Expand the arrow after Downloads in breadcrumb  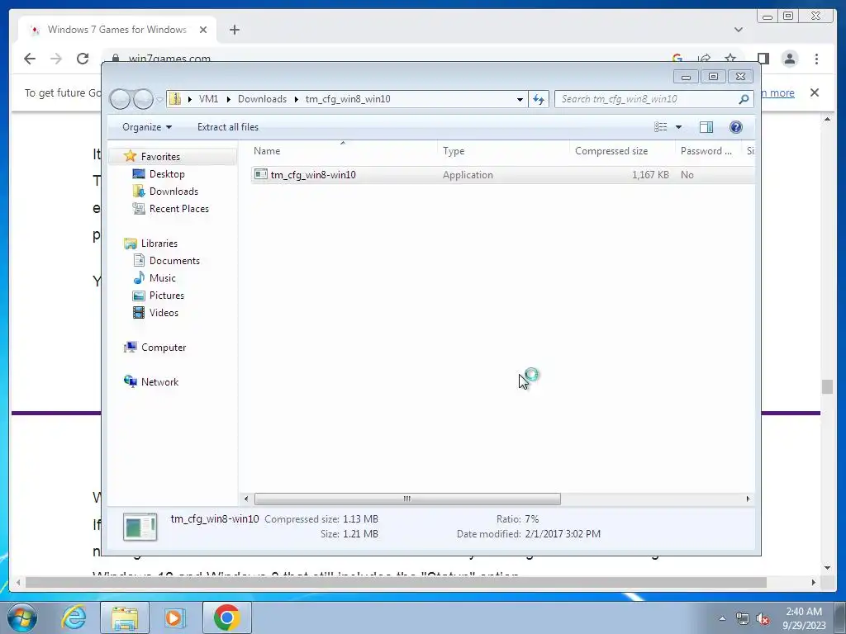pos(297,99)
